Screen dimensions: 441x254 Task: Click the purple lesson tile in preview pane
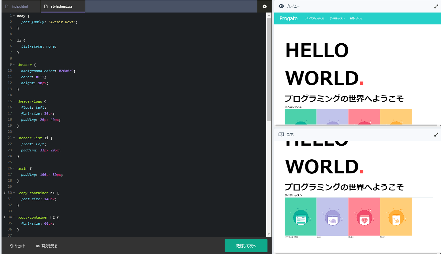click(332, 117)
